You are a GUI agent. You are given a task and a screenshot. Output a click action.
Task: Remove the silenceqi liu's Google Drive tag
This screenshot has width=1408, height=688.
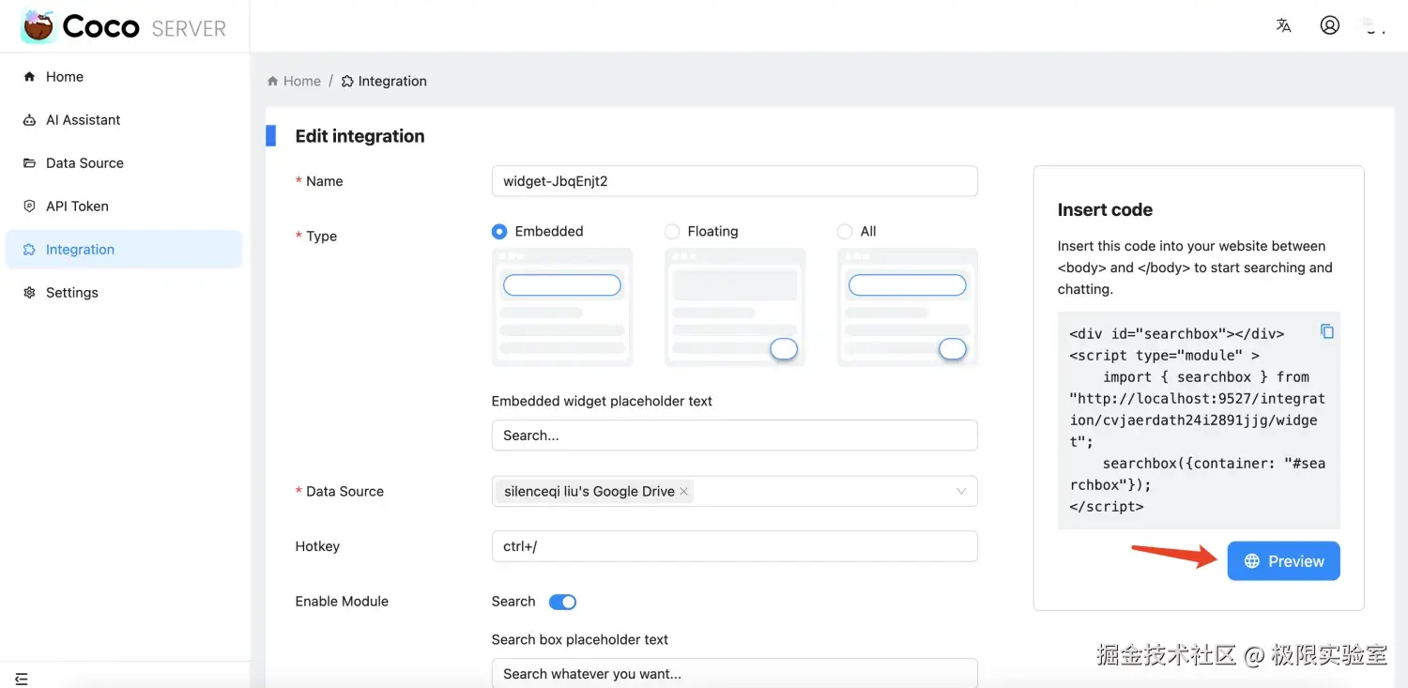coord(683,492)
